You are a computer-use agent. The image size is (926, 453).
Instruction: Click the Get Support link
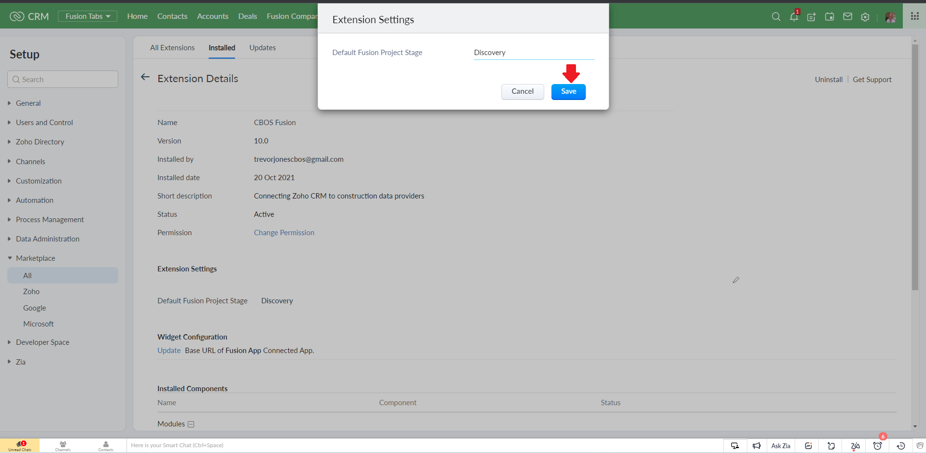(x=872, y=80)
